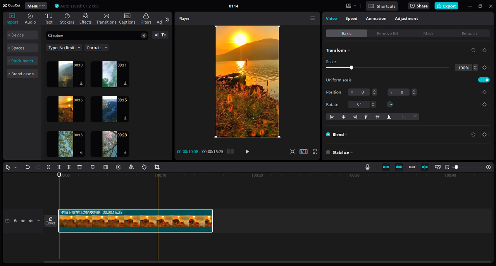Open the 9:16 aspect ratio button
The height and width of the screenshot is (266, 496).
point(304,152)
